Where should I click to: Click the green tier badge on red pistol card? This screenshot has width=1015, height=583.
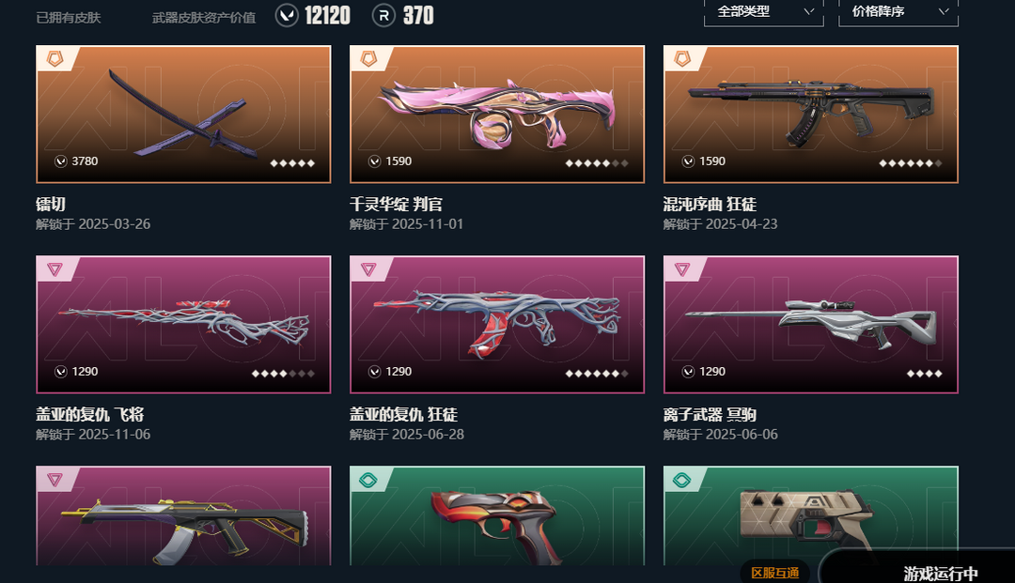[368, 480]
